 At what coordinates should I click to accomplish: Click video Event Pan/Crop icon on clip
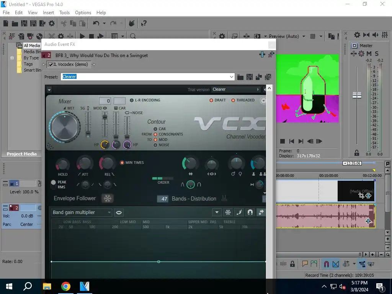(361, 196)
